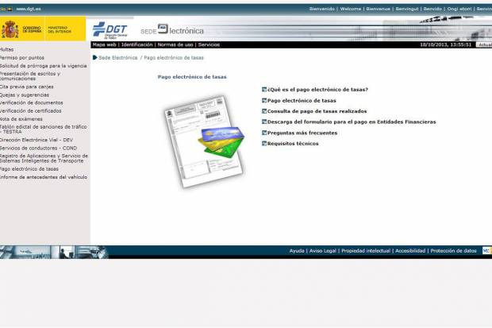Open Servicios in the top menu
The width and height of the screenshot is (492, 328).
tap(209, 44)
